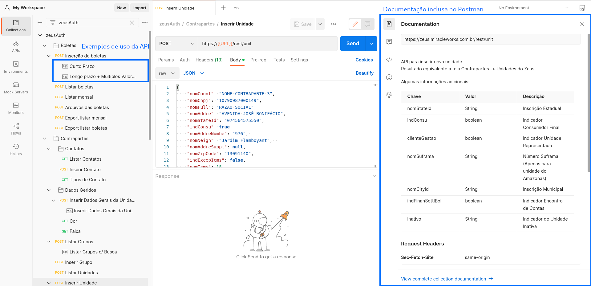This screenshot has width=591, height=286.
Task: Click the request URL input field
Action: 267,44
